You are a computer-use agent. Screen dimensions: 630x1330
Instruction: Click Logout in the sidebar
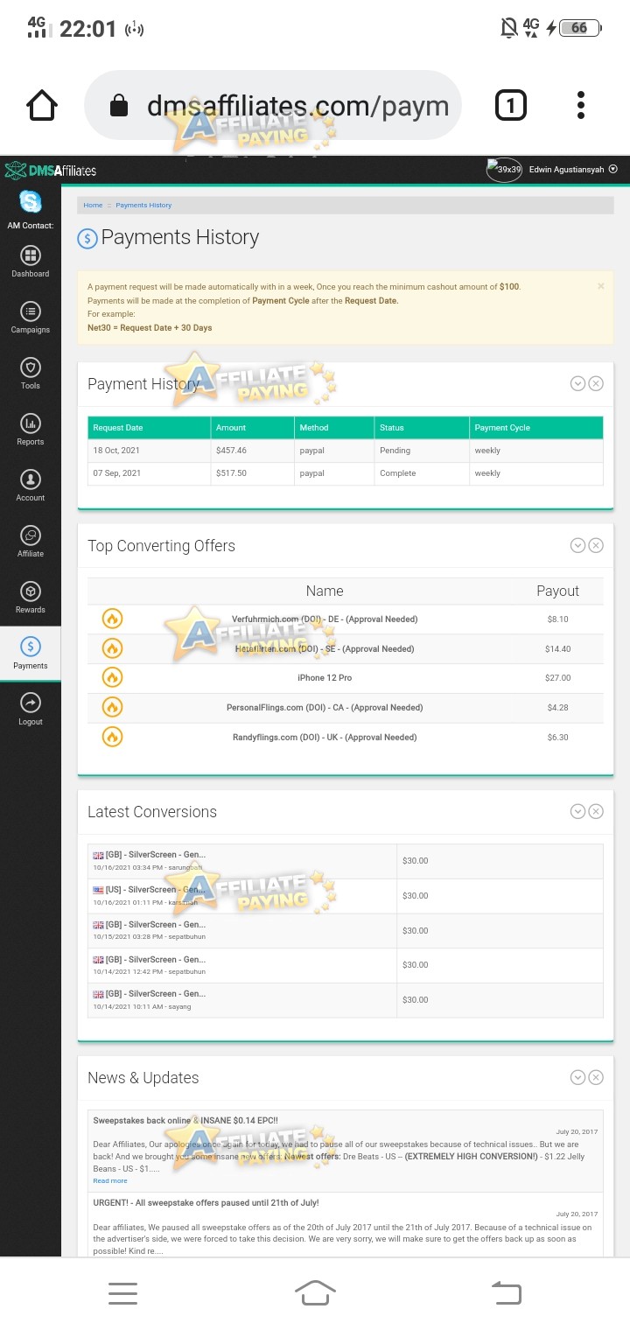click(x=31, y=709)
